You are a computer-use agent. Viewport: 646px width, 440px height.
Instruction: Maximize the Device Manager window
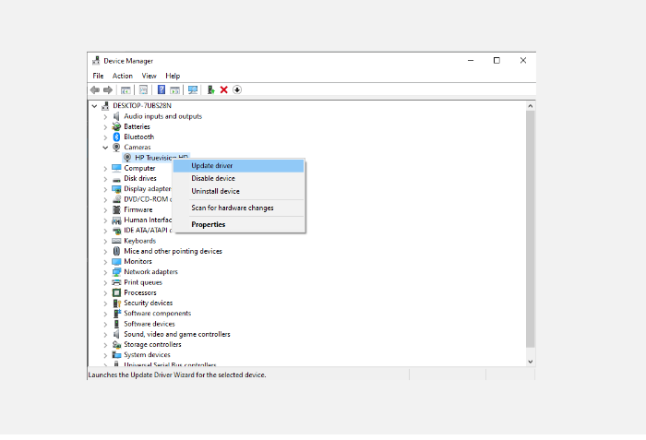[496, 61]
